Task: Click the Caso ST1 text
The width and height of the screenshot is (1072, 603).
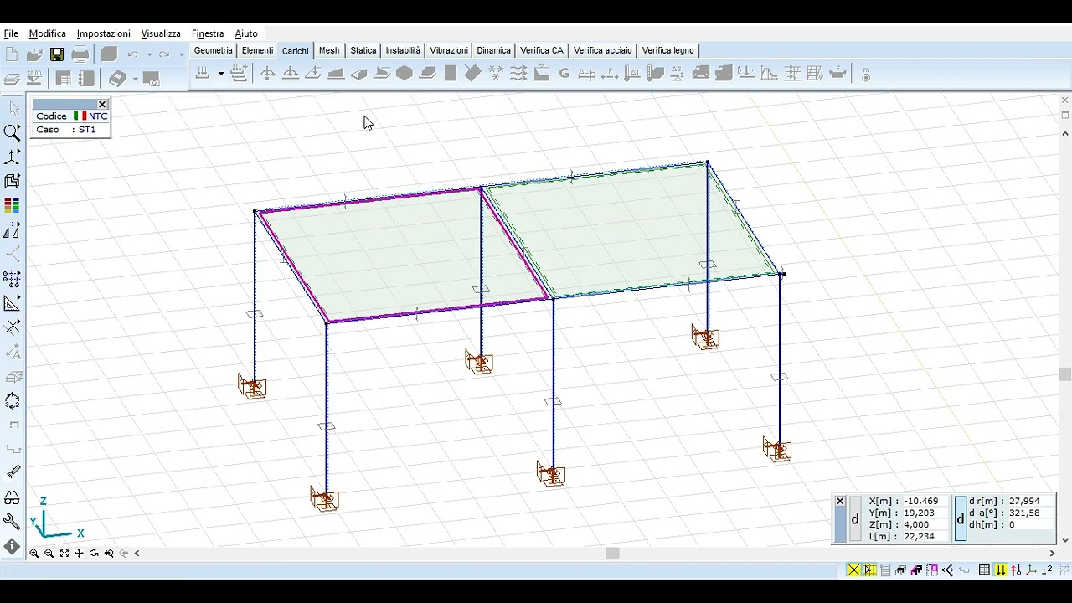Action: click(66, 130)
